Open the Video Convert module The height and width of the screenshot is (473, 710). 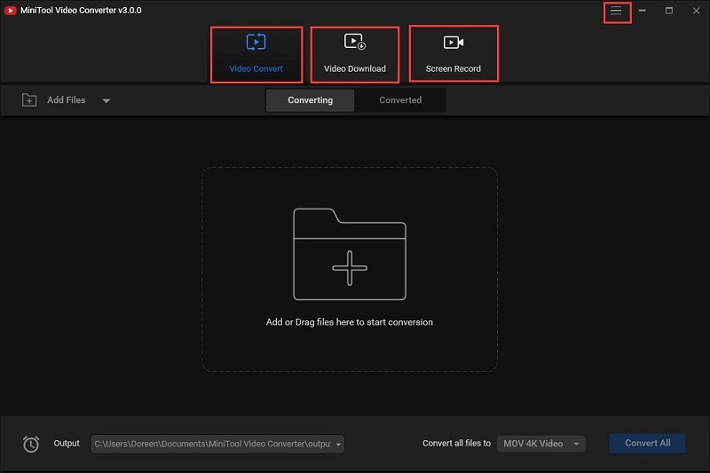256,54
